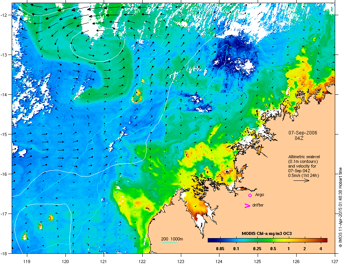Click the colorbar value label 0.05
The width and height of the screenshot is (343, 265).
[x=220, y=249]
